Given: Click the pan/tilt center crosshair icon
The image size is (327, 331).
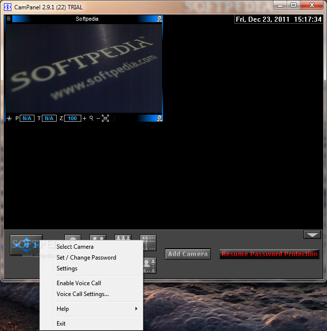Looking at the screenshot, I should tap(9, 118).
